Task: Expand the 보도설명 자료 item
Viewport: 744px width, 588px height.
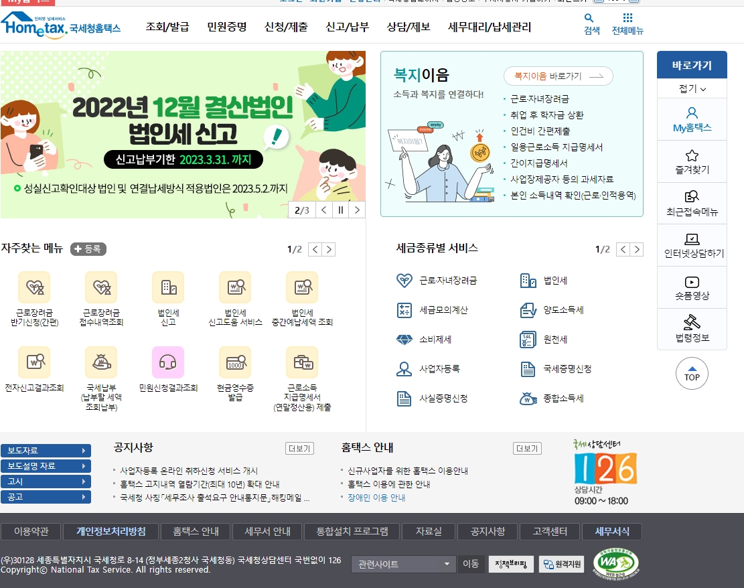Action: point(46,466)
